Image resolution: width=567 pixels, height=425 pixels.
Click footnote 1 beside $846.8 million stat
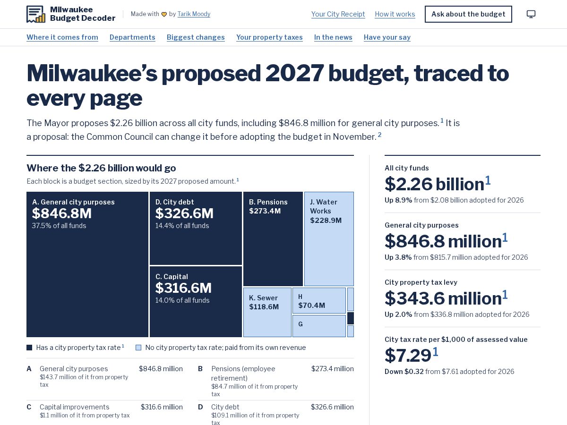pyautogui.click(x=505, y=238)
